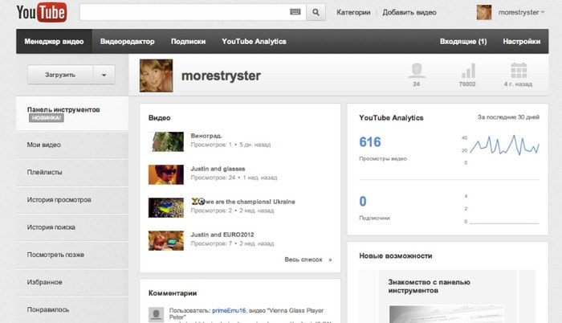Open the Настройки tab
The height and width of the screenshot is (323, 562).
click(x=522, y=41)
